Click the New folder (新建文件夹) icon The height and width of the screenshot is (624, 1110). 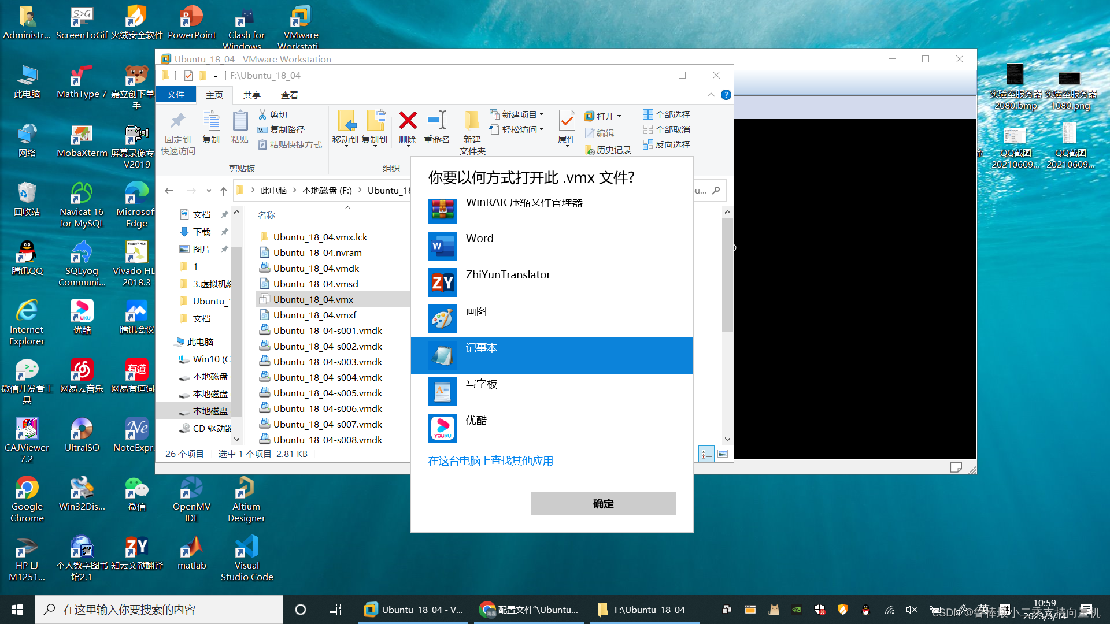click(472, 121)
